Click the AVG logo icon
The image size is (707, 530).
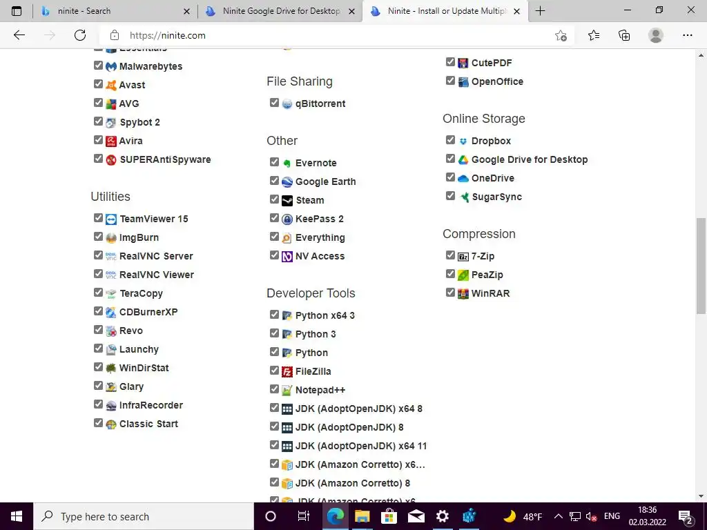pyautogui.click(x=111, y=104)
